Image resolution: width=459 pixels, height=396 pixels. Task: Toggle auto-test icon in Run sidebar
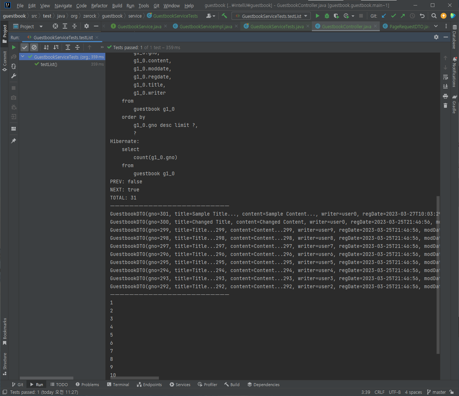(14, 66)
